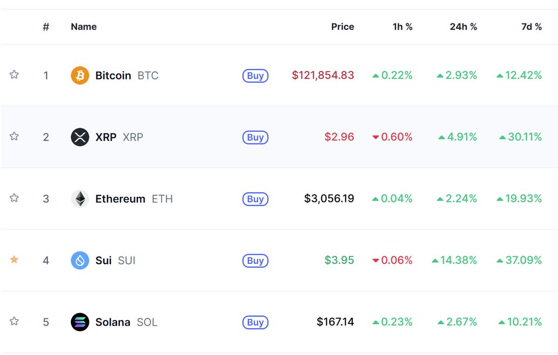Add Bitcoin to watchlist with star

point(14,74)
